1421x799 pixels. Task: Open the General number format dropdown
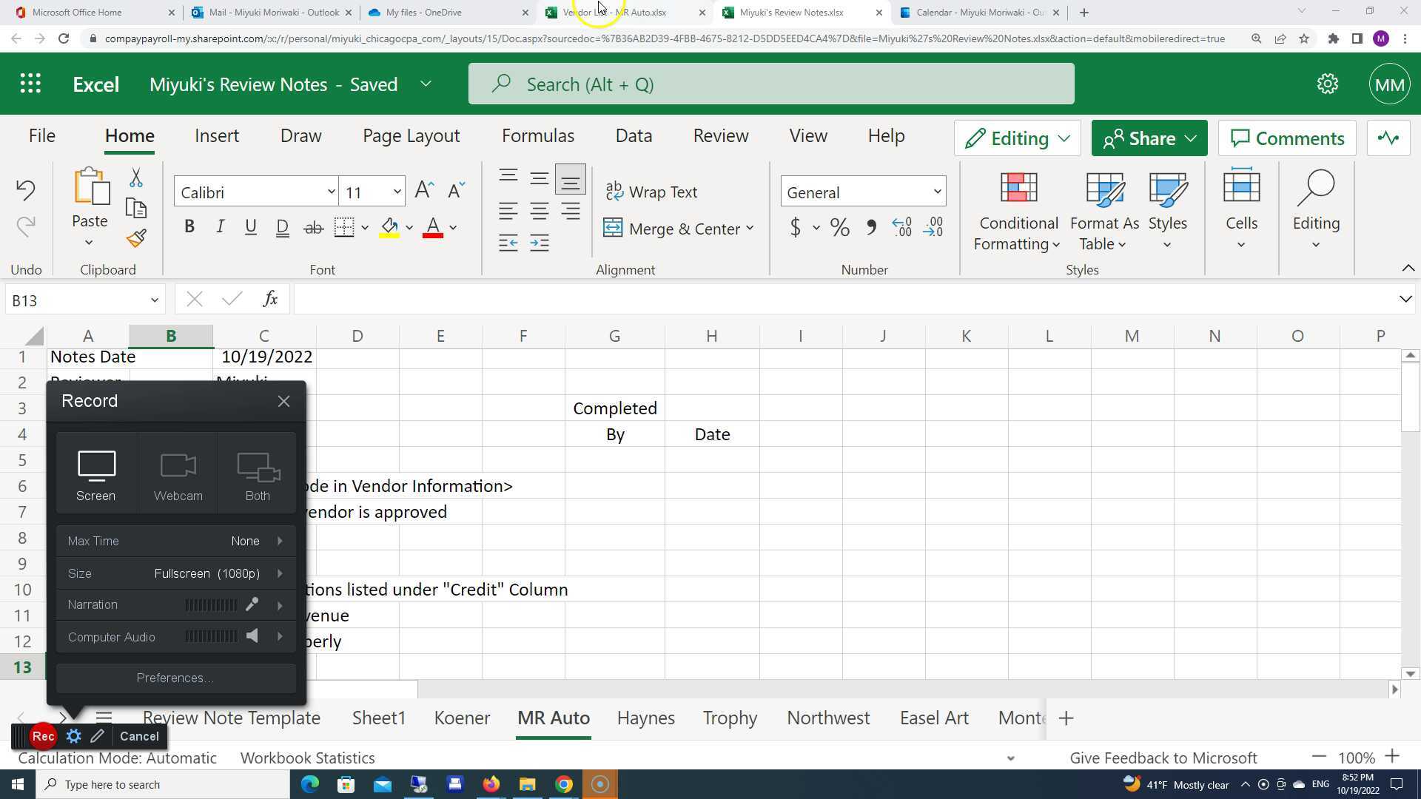point(935,192)
